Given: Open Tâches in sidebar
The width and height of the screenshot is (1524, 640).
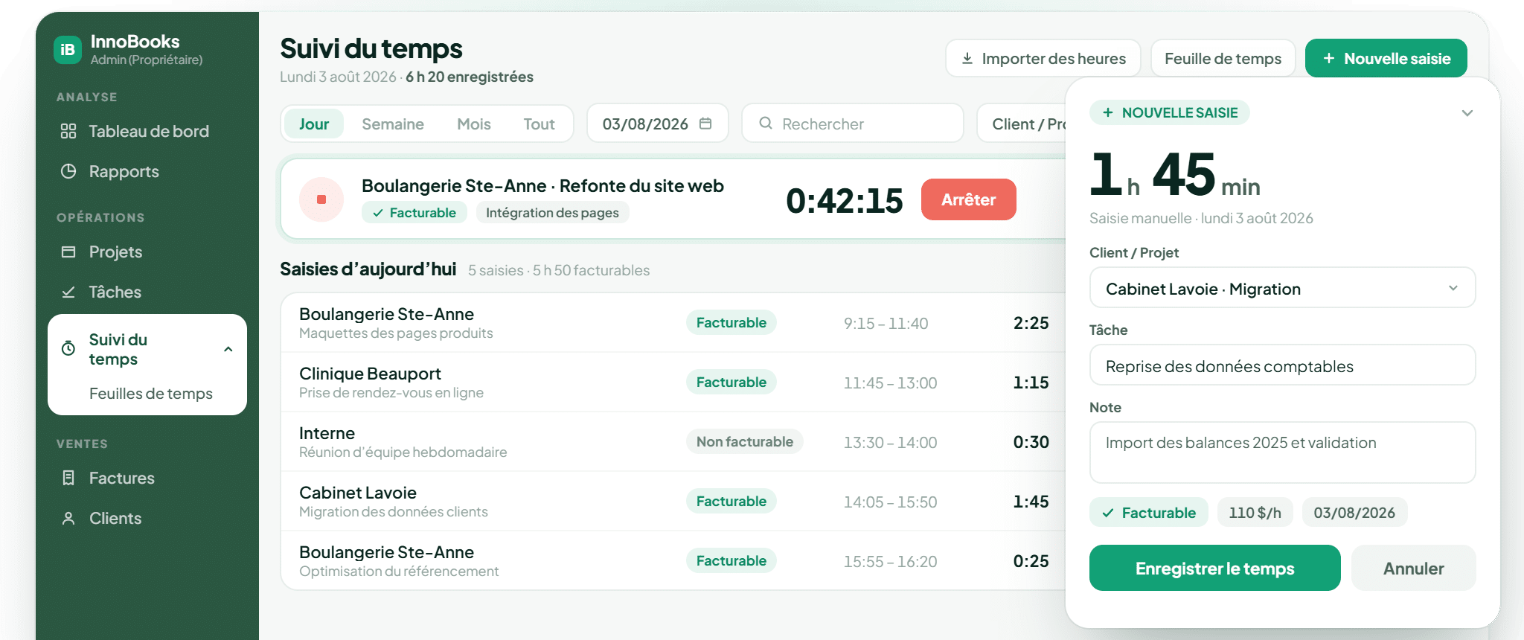Looking at the screenshot, I should tap(147, 292).
